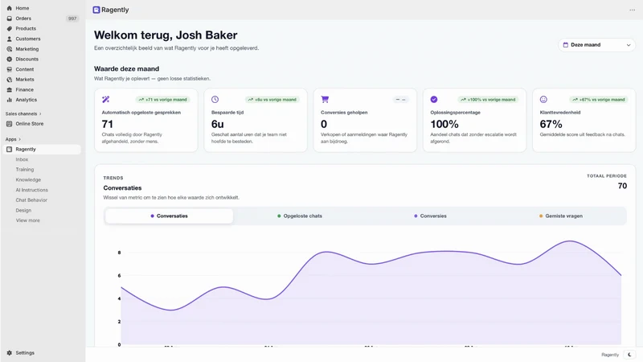
Task: Open Design submenu item
Action: [23, 210]
